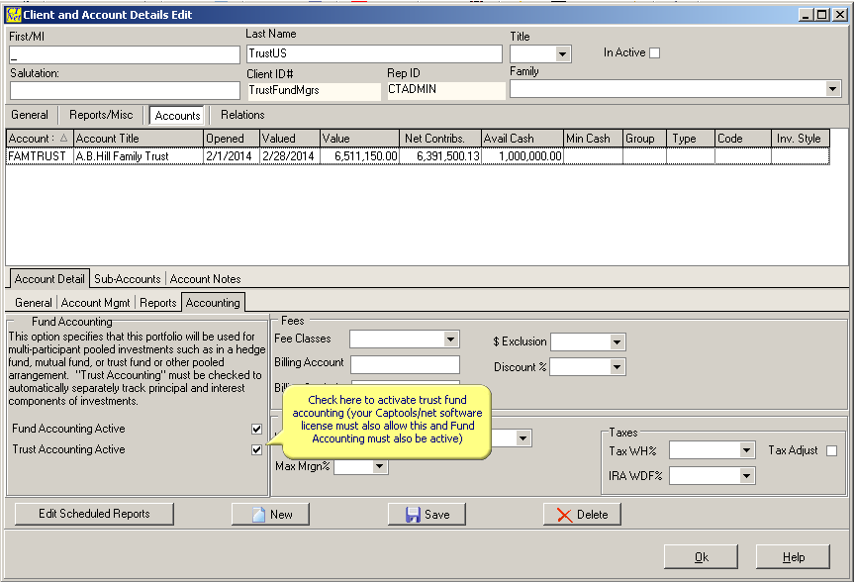Click the app icon in title bar

12,15
